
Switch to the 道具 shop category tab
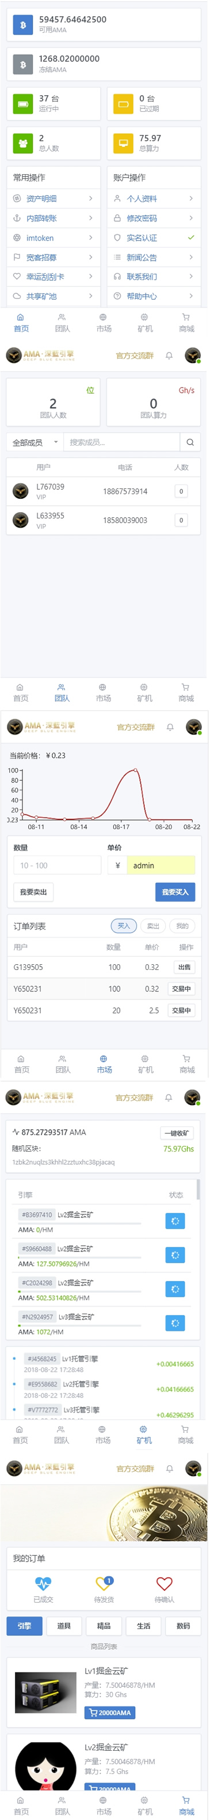tap(64, 1626)
